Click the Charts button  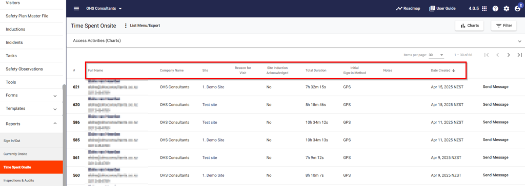pyautogui.click(x=469, y=26)
